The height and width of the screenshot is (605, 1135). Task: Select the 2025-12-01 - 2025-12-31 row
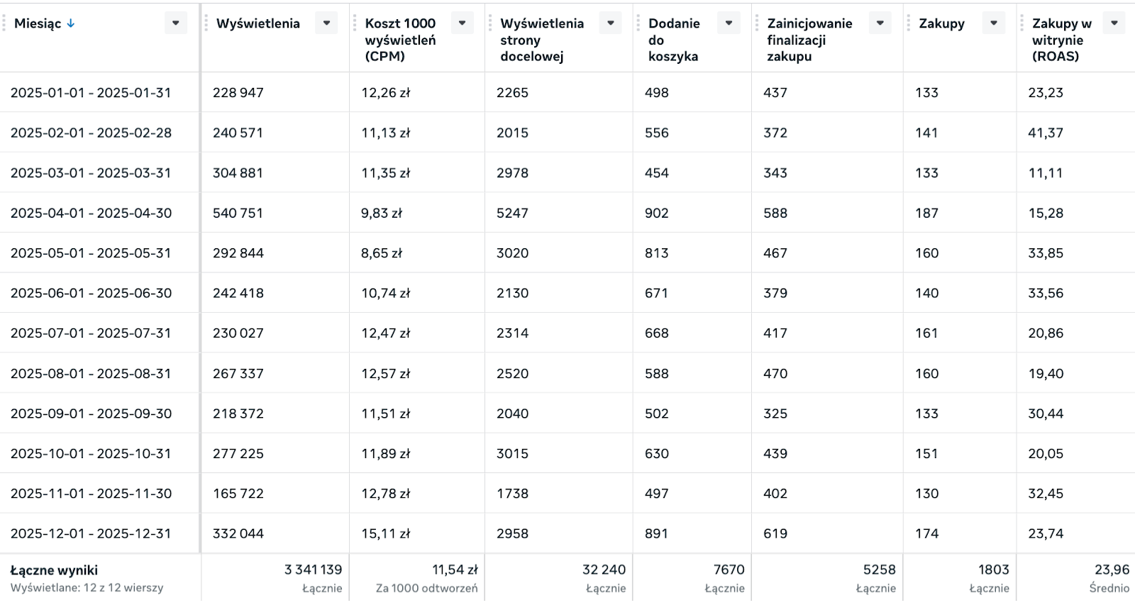pyautogui.click(x=91, y=533)
